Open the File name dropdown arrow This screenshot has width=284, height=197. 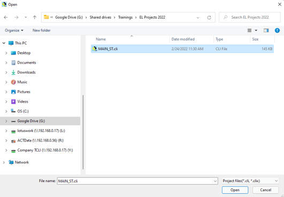215,181
